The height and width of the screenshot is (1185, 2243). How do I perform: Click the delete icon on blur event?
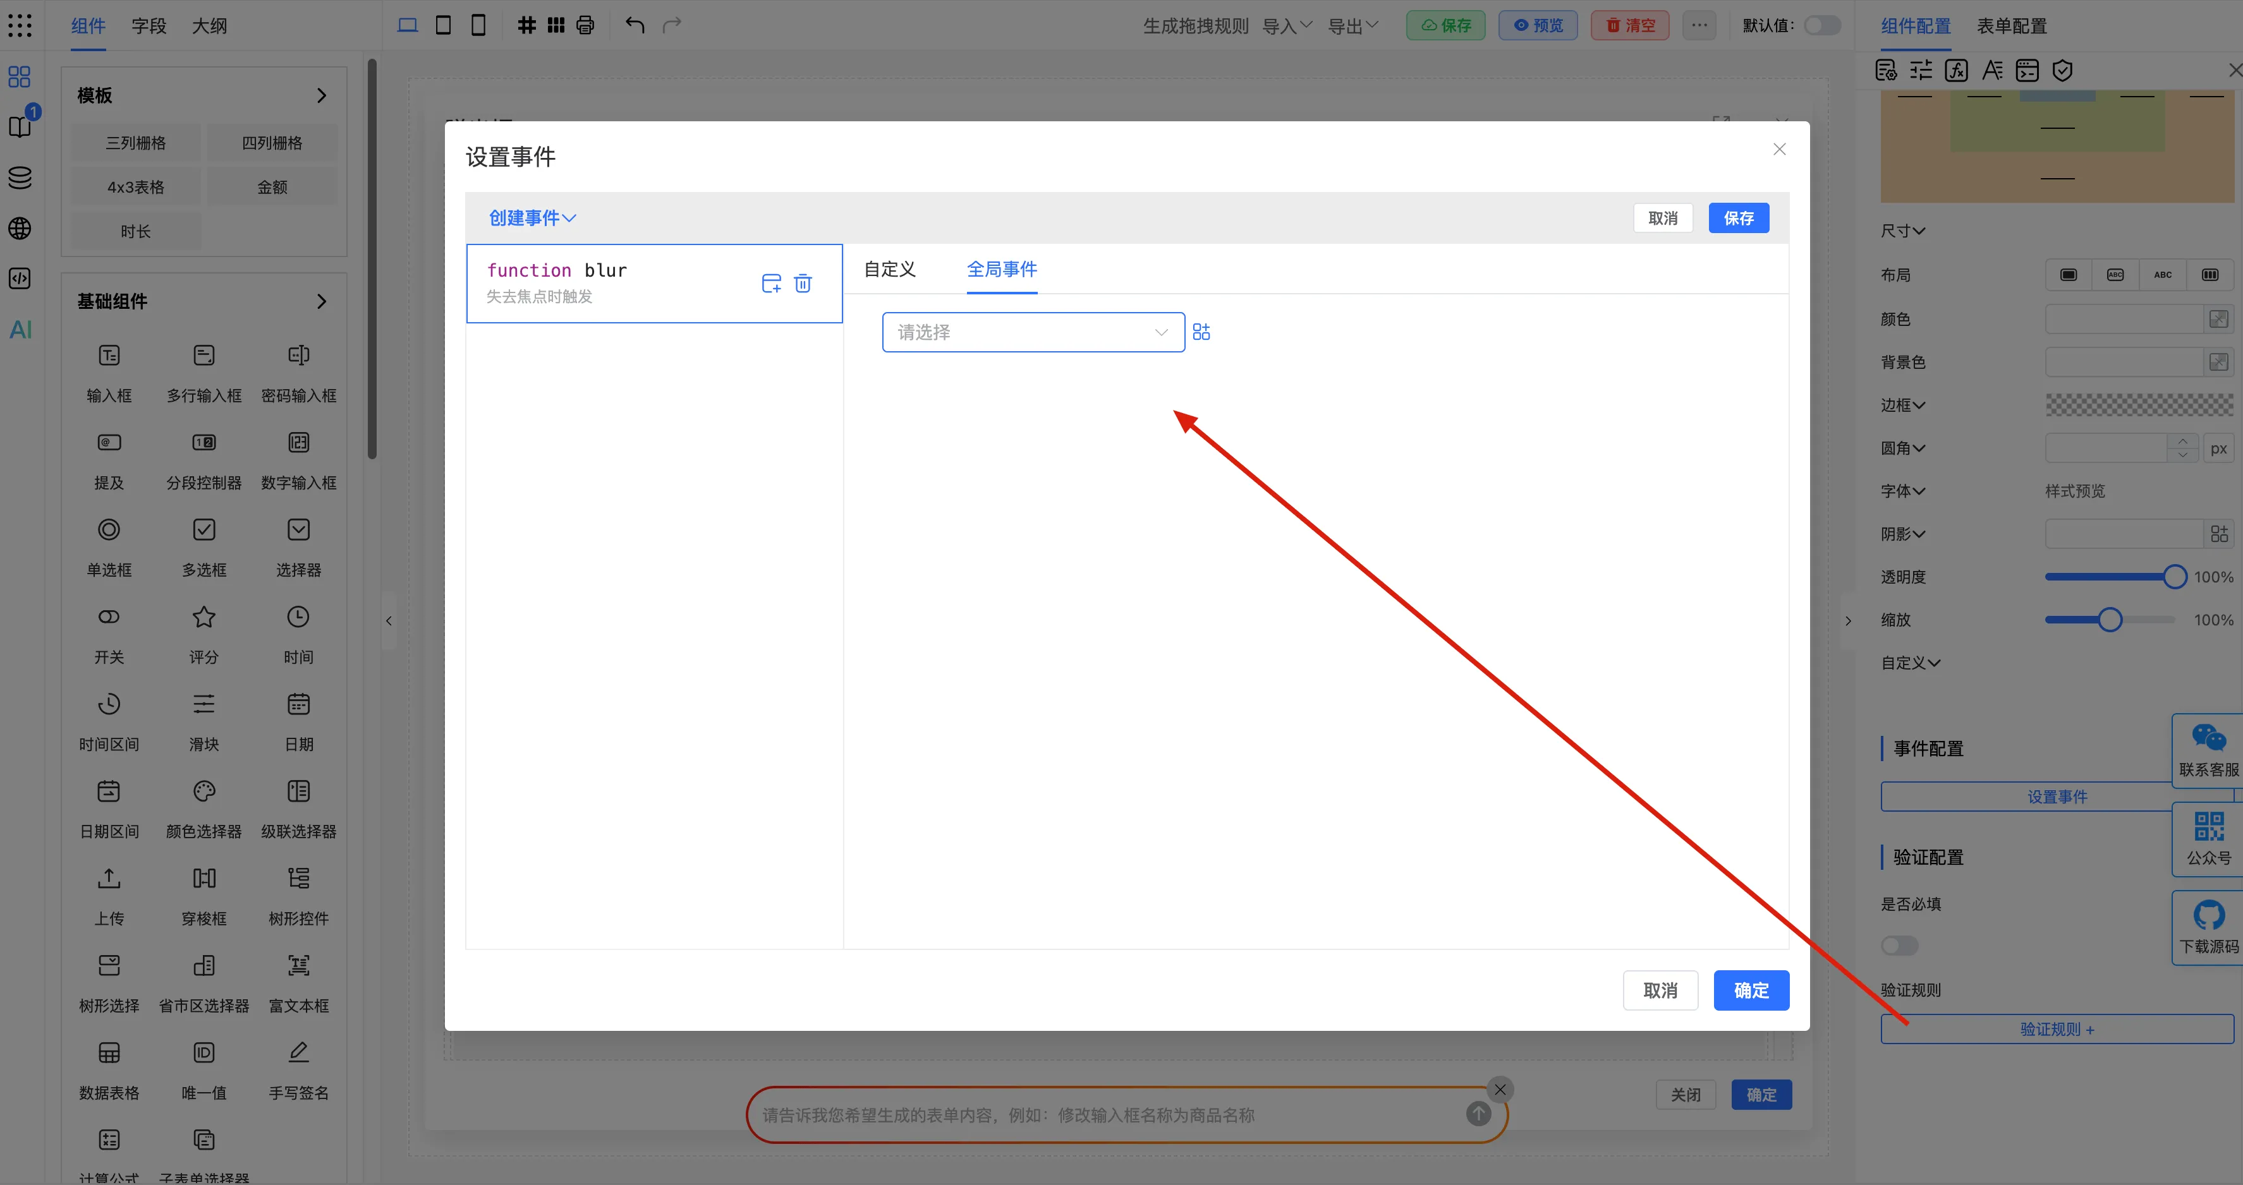(803, 284)
